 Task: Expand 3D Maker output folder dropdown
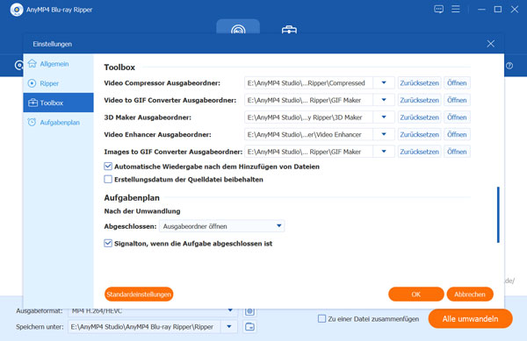(384, 117)
